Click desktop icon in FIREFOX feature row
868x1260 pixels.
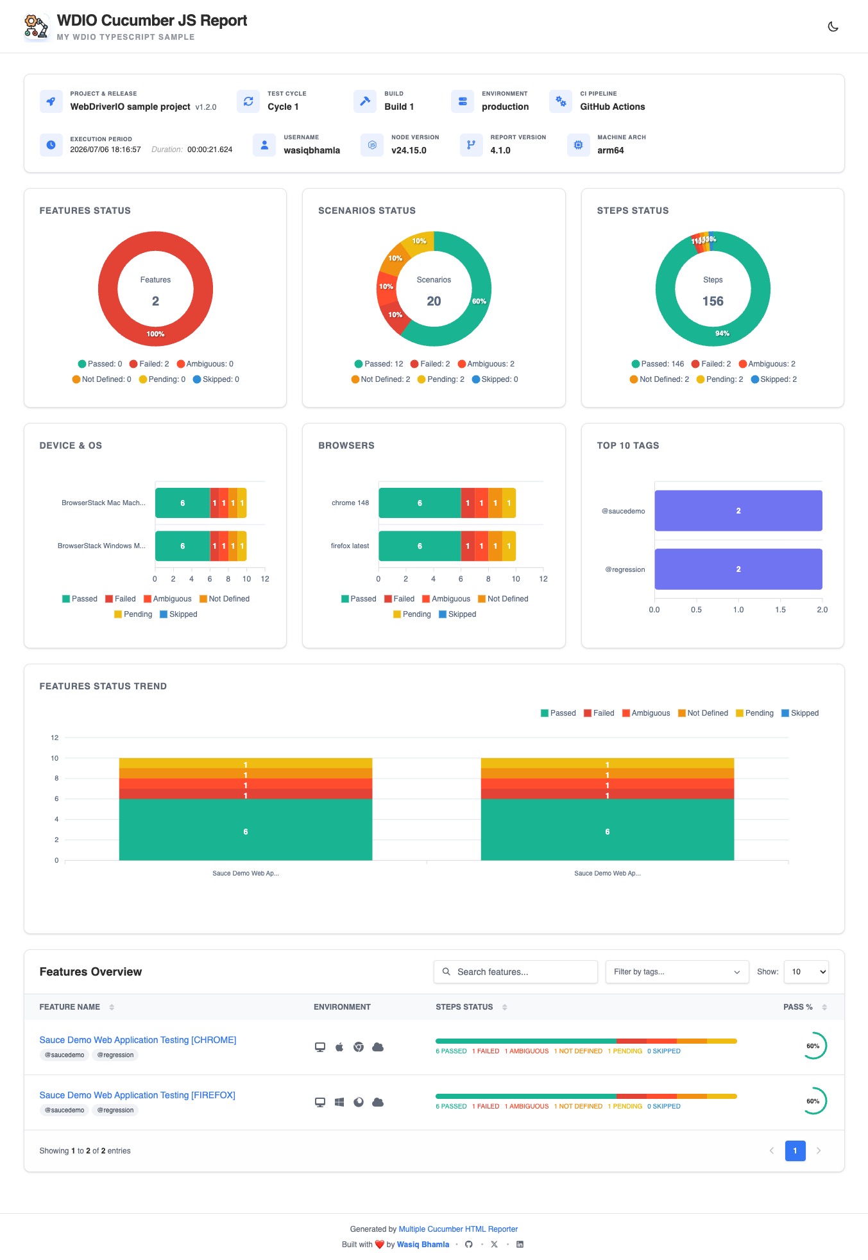click(x=320, y=1102)
